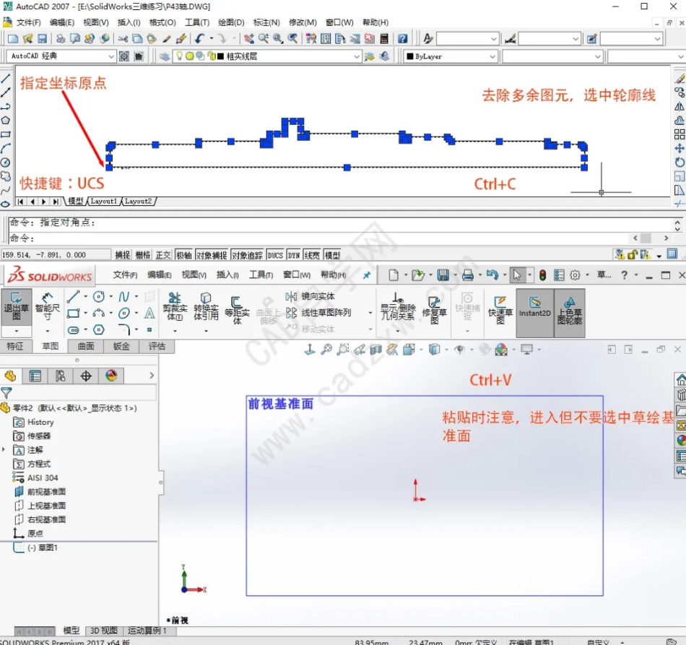This screenshot has width=686, height=645.
Task: Click SolidWorks Convert Entities tool
Action: pyautogui.click(x=206, y=307)
